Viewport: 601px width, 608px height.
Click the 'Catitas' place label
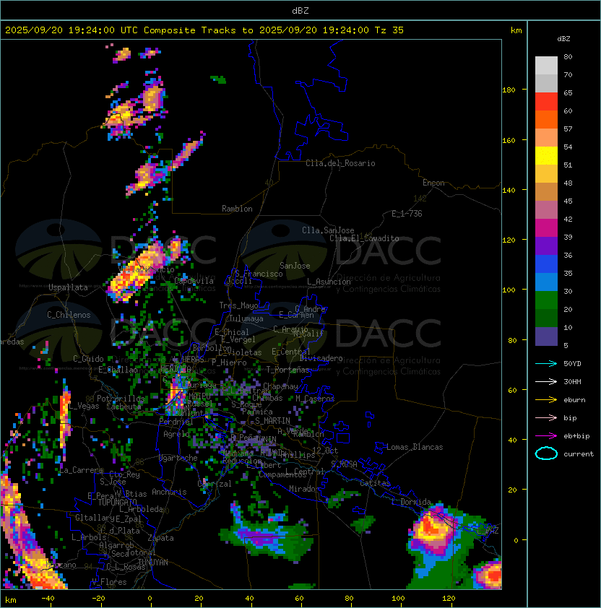click(x=375, y=483)
